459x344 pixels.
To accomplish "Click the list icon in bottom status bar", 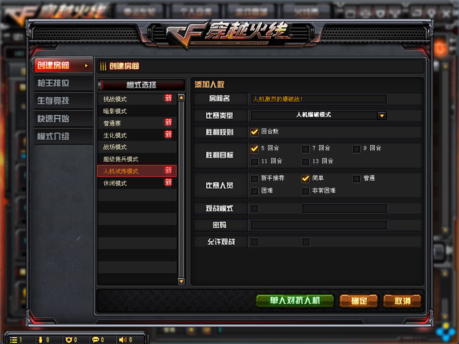I will click(13, 340).
